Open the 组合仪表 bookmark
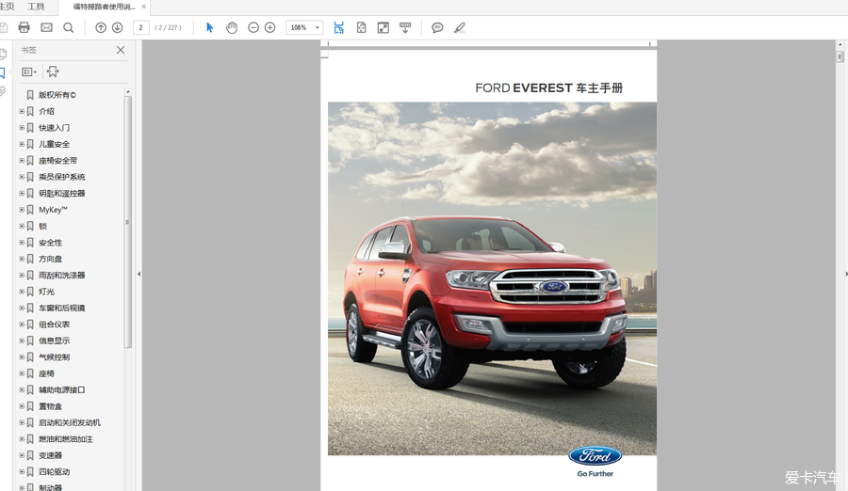 tap(54, 325)
